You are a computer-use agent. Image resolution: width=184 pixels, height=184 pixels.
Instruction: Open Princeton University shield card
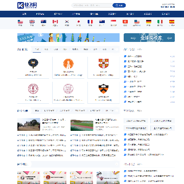[104, 93]
